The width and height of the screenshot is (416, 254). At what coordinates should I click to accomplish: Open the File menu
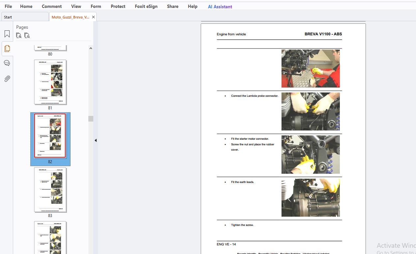[8, 6]
